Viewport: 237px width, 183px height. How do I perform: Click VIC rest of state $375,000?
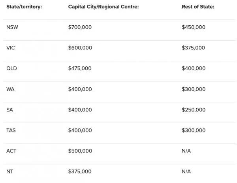(x=193, y=48)
